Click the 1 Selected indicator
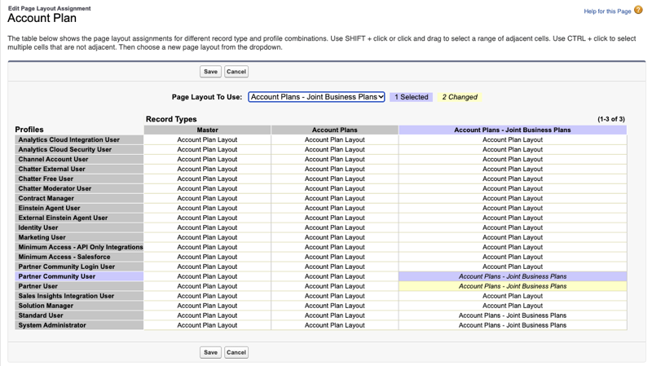The width and height of the screenshot is (652, 366). pos(412,97)
